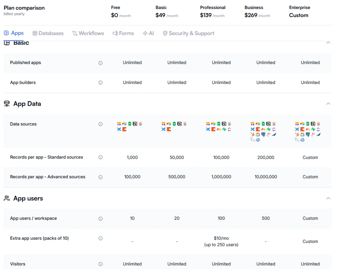Click the Supabase lightning icon in Professional column
338x269 pixels.
[223, 129]
